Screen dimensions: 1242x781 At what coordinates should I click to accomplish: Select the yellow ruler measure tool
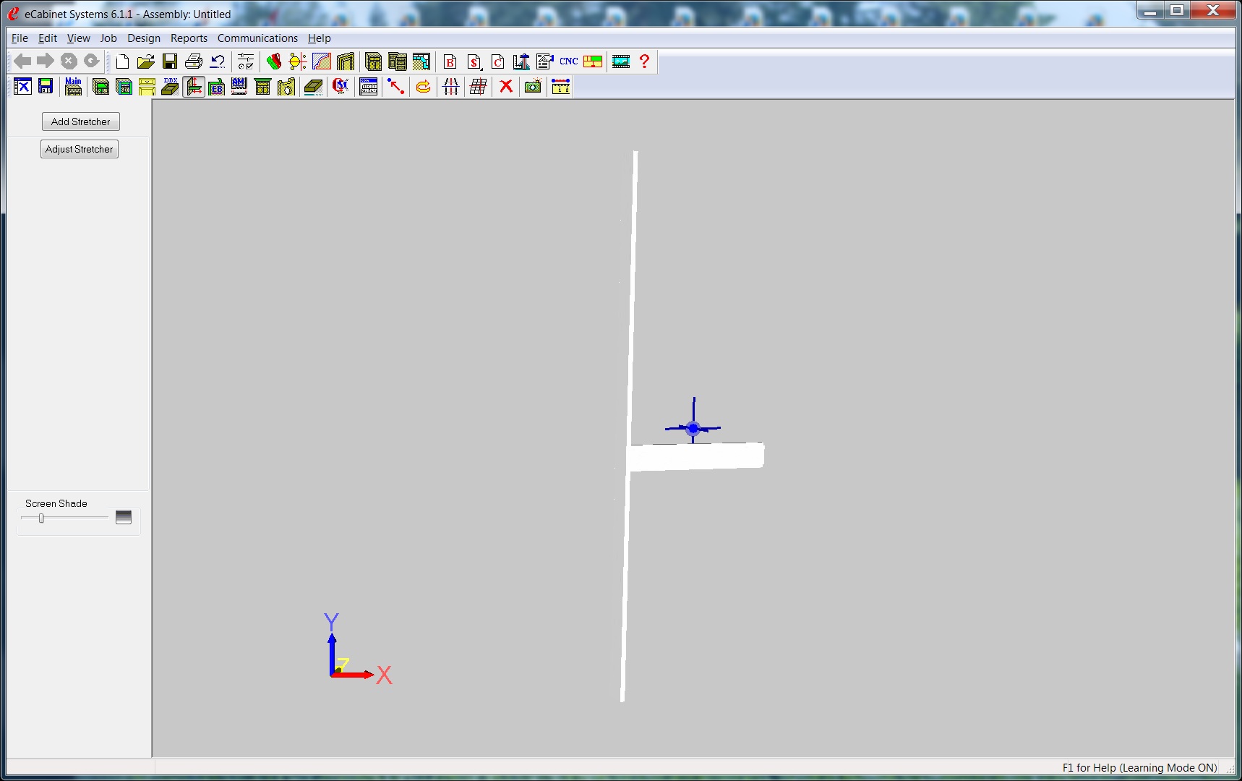[x=561, y=87]
